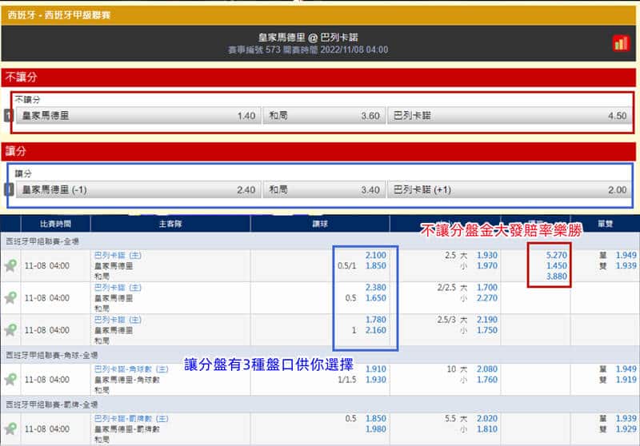The image size is (640, 446).
Task: Click the 比賽時間 column header
Action: click(55, 224)
